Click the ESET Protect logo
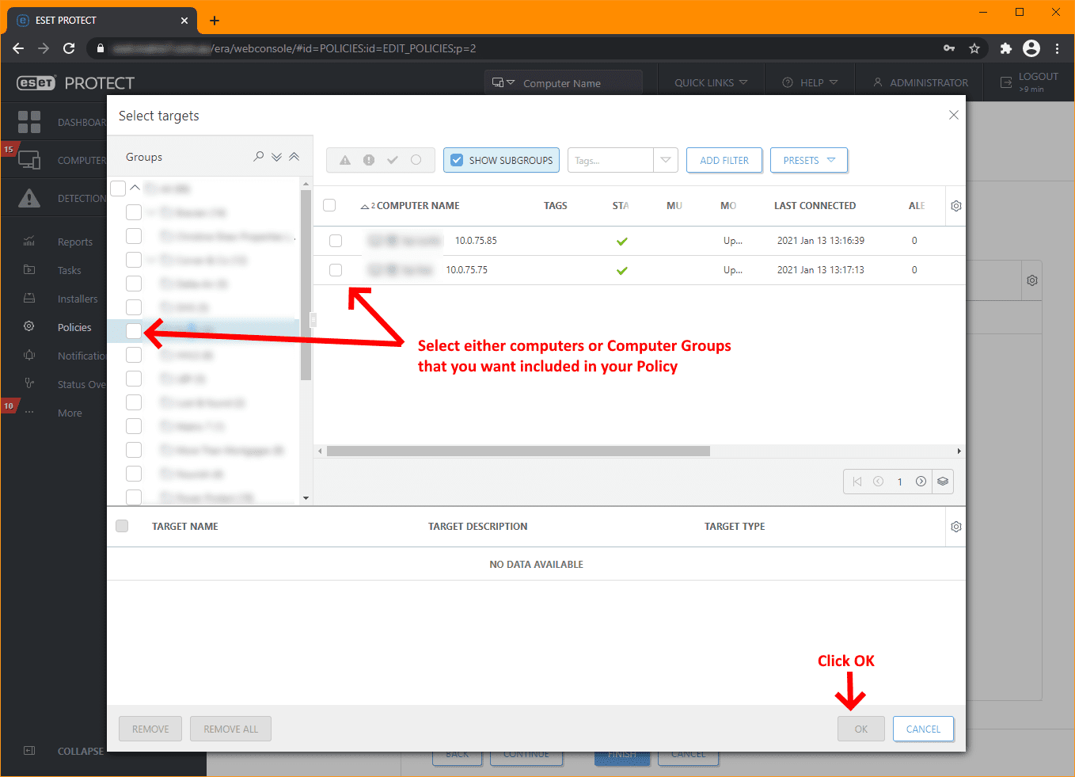Screen dimensions: 1075x777 (x=76, y=83)
